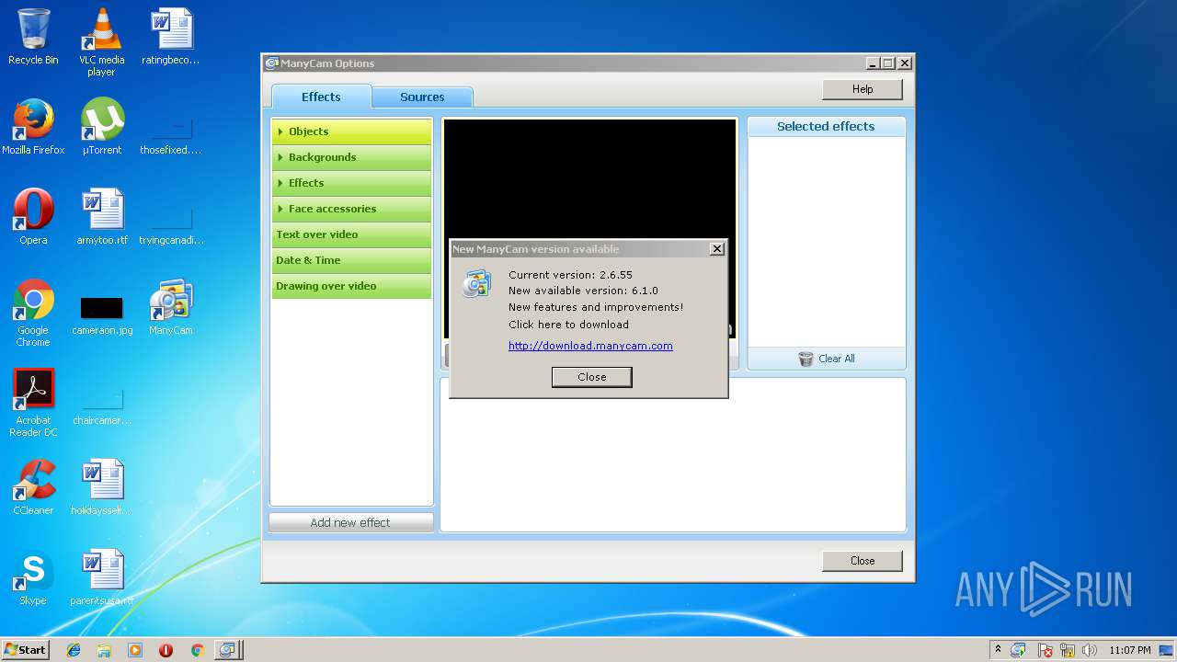This screenshot has width=1177, height=662.
Task: Click Close in the update dialog
Action: coord(592,377)
